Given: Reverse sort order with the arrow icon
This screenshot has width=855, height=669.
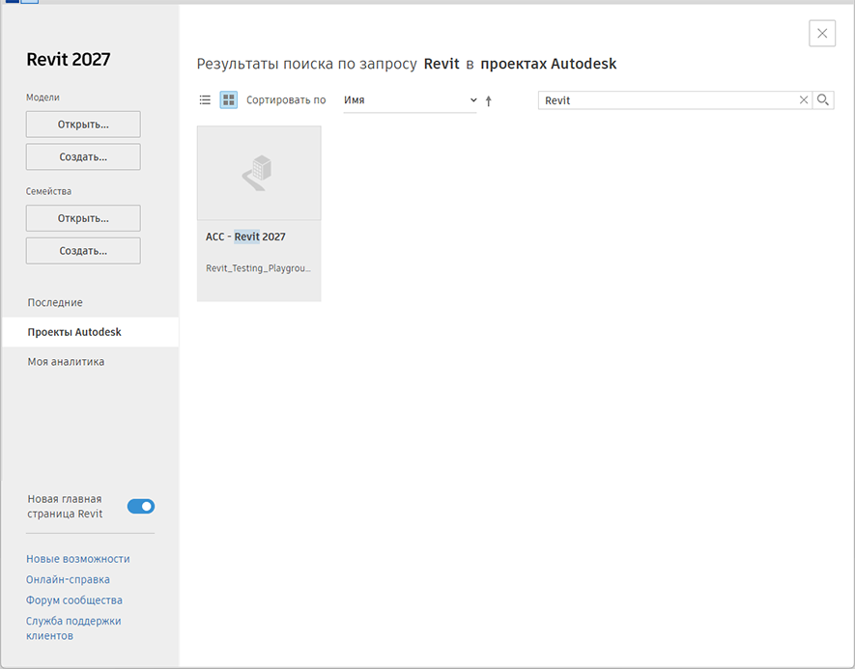Looking at the screenshot, I should point(489,100).
